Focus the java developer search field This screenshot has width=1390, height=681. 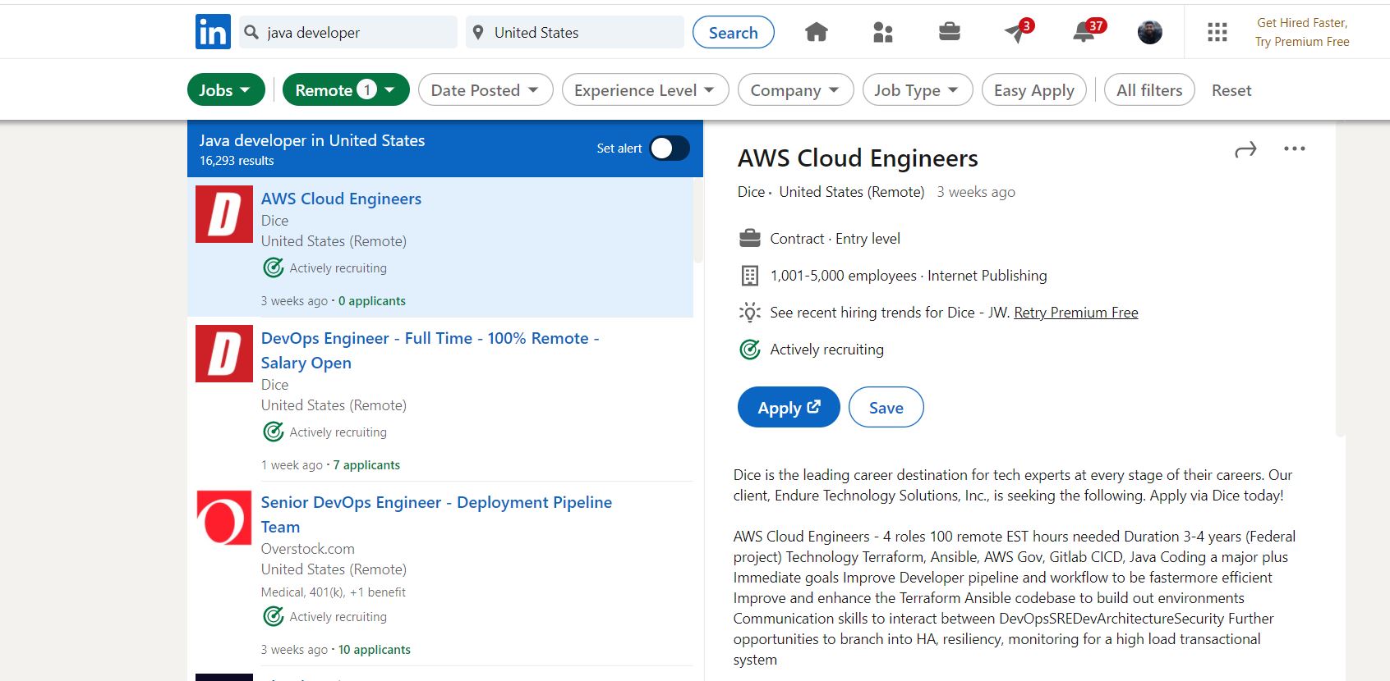(x=348, y=32)
